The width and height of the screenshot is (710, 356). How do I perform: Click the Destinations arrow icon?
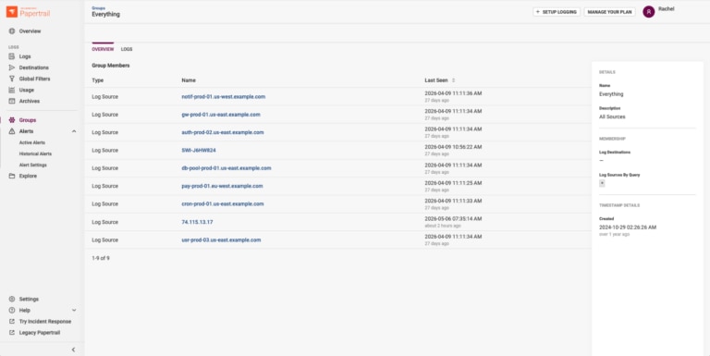pos(12,68)
